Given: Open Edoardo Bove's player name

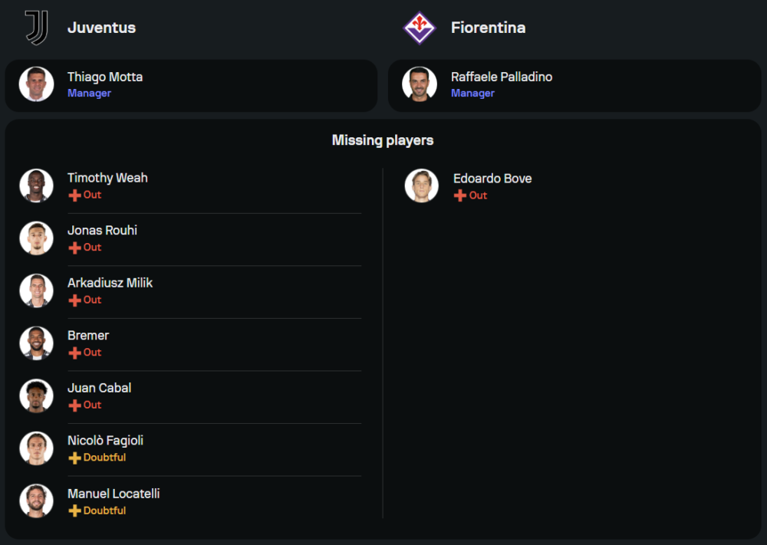Looking at the screenshot, I should [x=492, y=179].
